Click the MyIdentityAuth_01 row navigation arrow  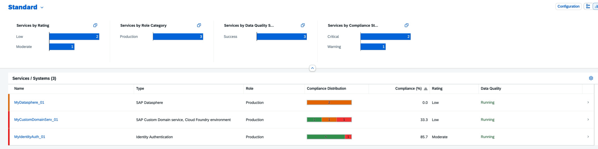(x=588, y=137)
